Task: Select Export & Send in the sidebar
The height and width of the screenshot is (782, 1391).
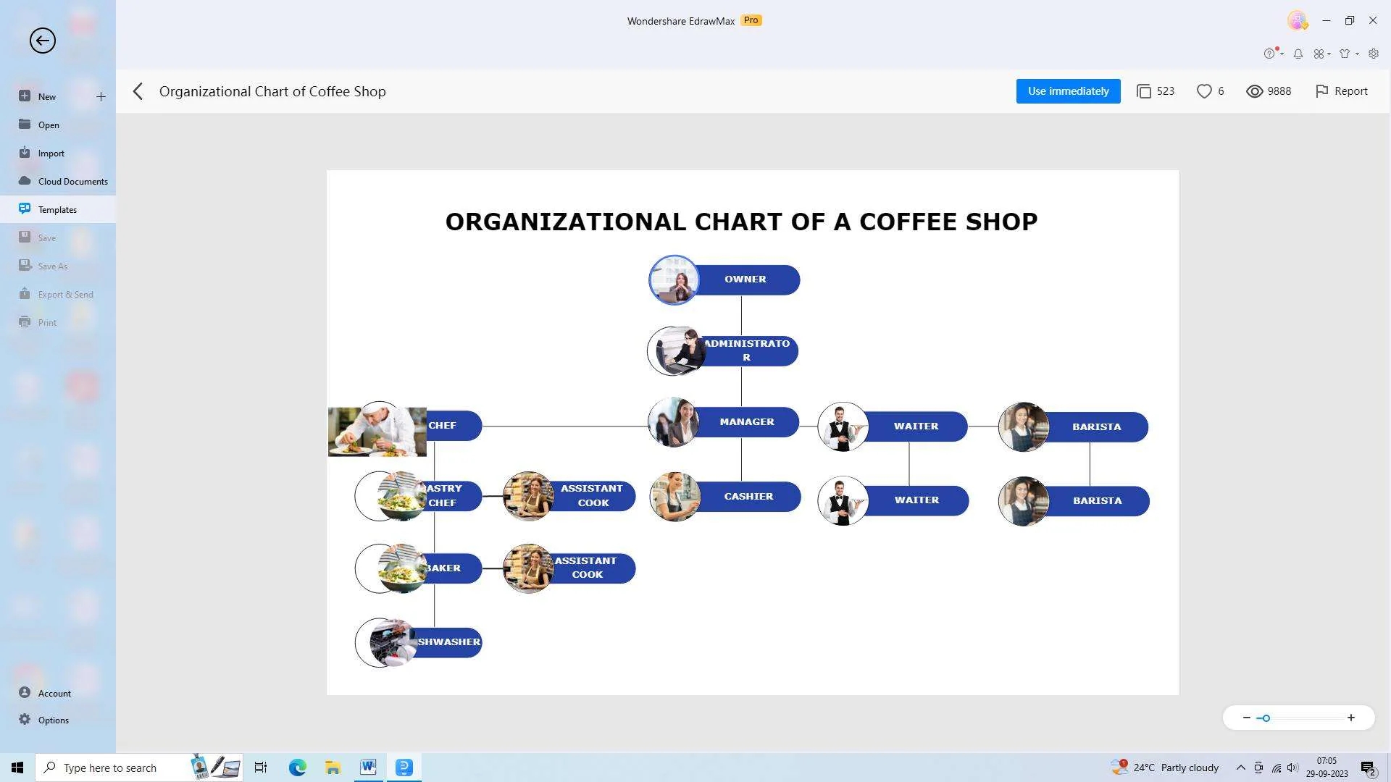Action: click(65, 294)
